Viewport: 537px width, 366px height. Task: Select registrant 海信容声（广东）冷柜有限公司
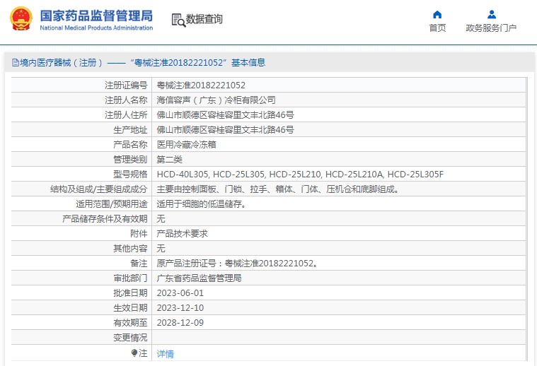point(216,100)
